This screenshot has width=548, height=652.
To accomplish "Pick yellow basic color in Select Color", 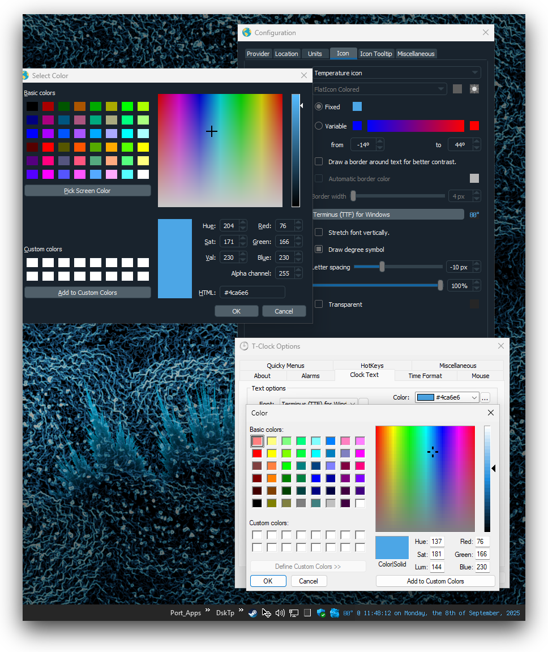I will (143, 147).
